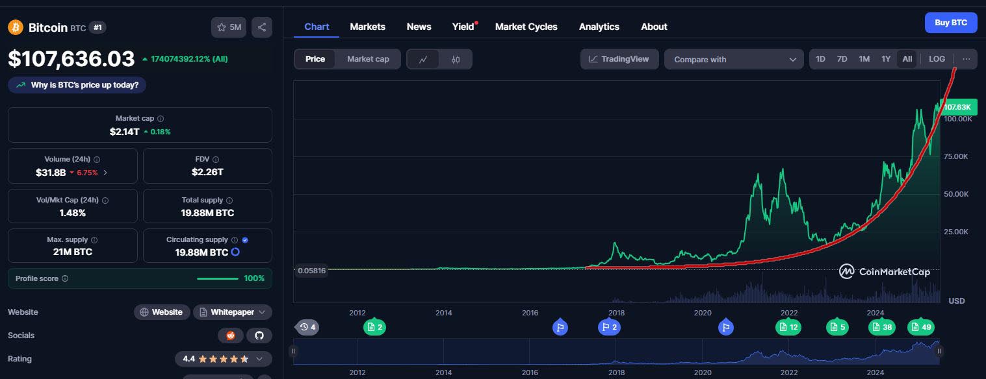Image resolution: width=986 pixels, height=379 pixels.
Task: Set chart range to 7D
Action: 842,59
